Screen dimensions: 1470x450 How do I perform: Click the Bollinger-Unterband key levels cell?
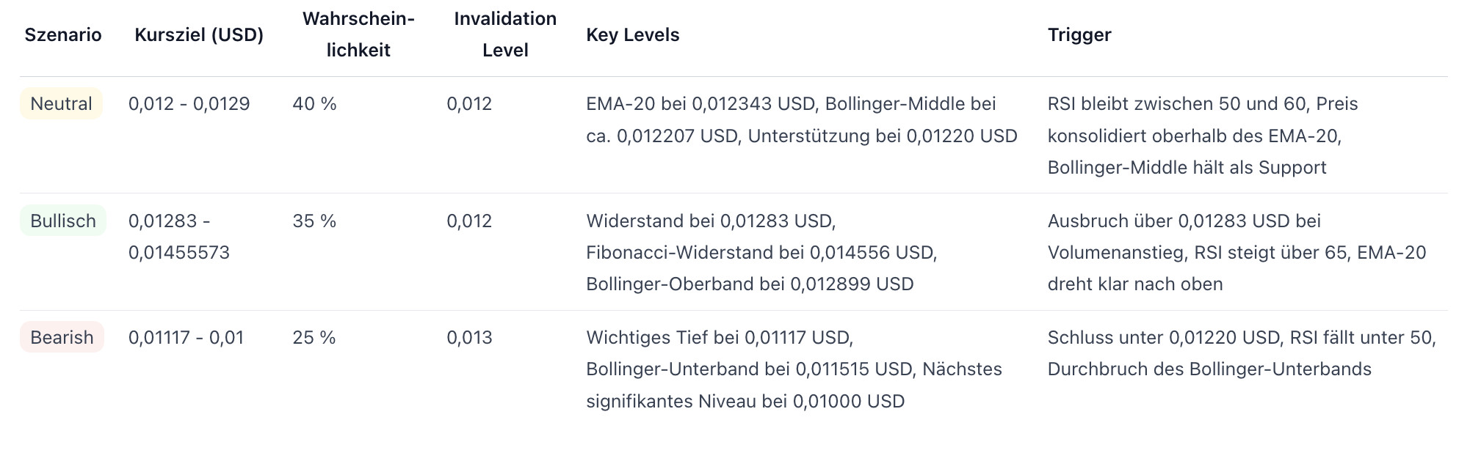pyautogui.click(x=794, y=369)
